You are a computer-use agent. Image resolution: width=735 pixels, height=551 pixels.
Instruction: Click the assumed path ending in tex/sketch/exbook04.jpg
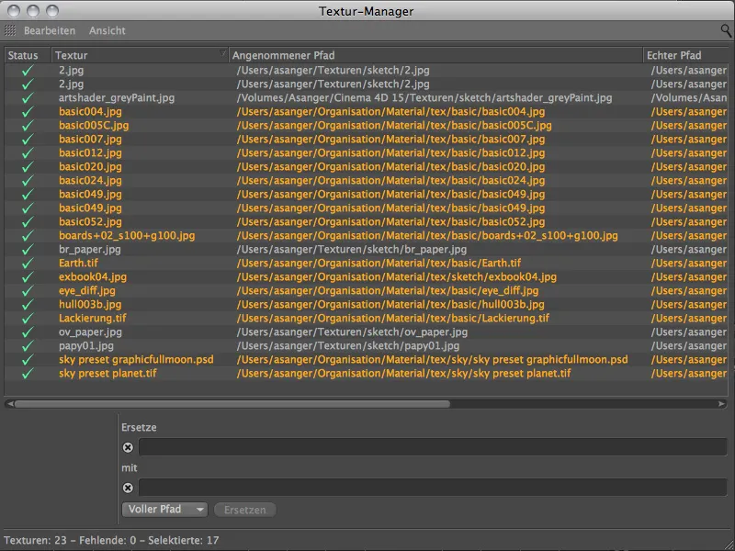pyautogui.click(x=397, y=277)
